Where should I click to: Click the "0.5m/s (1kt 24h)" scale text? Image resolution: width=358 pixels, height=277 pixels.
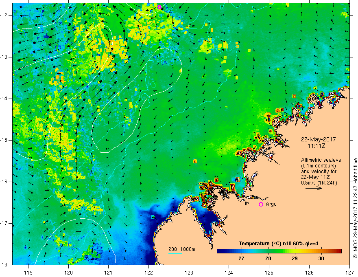(x=319, y=183)
